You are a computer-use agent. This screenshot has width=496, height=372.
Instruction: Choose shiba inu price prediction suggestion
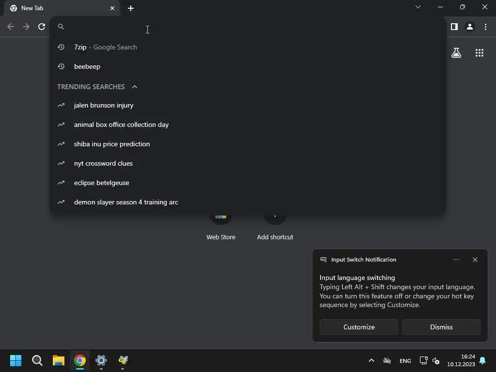(248, 144)
